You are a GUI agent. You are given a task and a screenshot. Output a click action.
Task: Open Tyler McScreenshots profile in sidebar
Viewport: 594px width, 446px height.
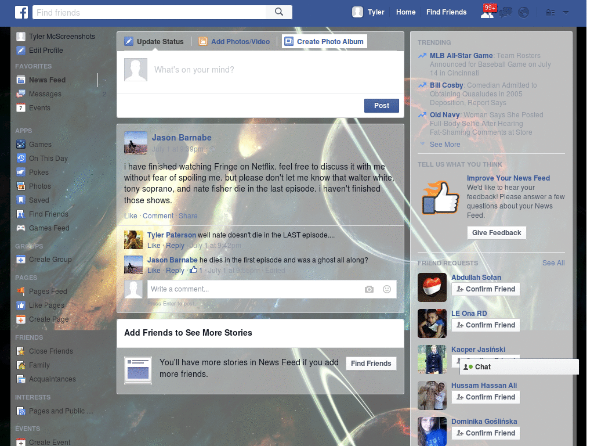pyautogui.click(x=56, y=37)
